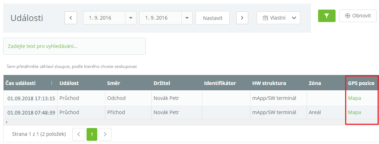The image size is (379, 144).
Task: Click the sort arrow in Čas události header
Action: pyautogui.click(x=52, y=83)
